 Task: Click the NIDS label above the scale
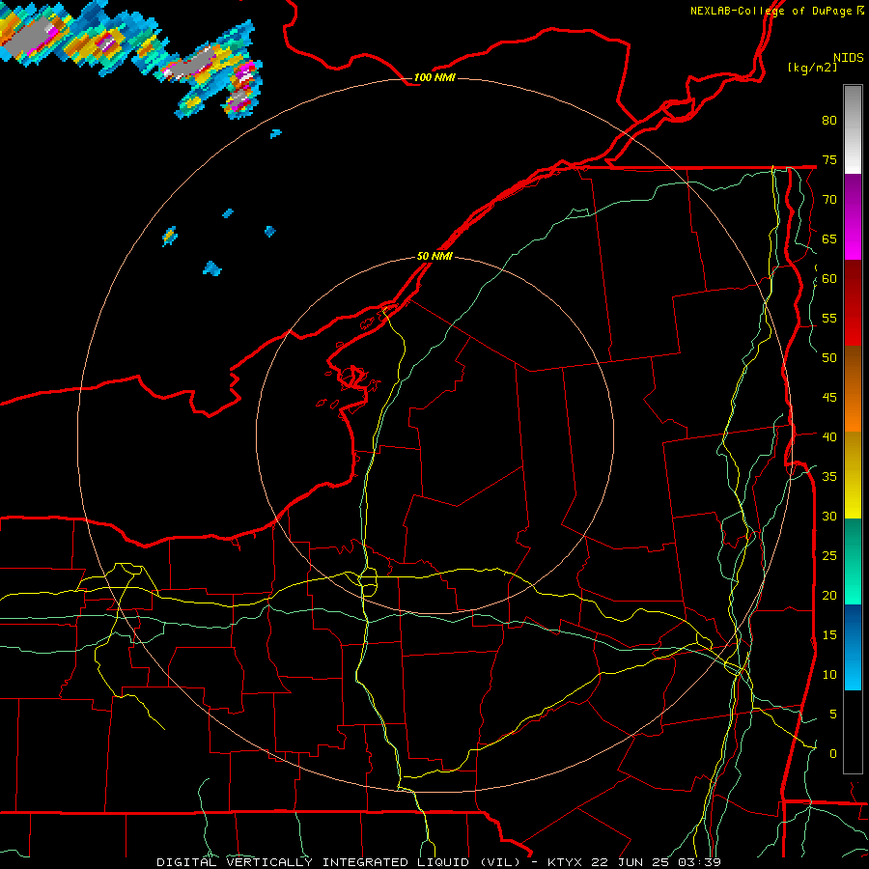(848, 58)
